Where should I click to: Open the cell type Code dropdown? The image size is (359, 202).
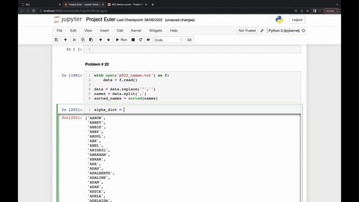(168, 40)
